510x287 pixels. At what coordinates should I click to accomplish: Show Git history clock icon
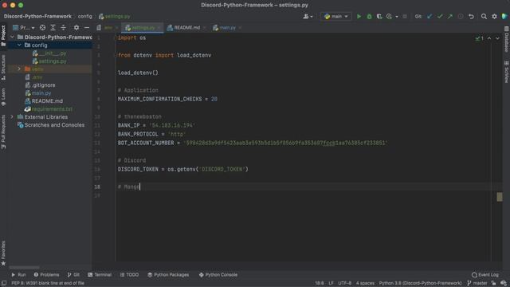(461, 16)
